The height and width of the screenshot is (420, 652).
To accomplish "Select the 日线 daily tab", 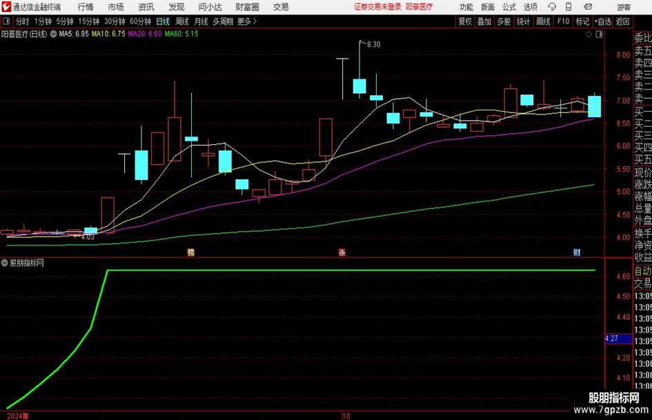I will [x=163, y=21].
